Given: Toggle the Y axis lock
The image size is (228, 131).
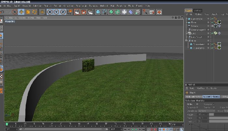Looking at the screenshot, I should 56,12.
